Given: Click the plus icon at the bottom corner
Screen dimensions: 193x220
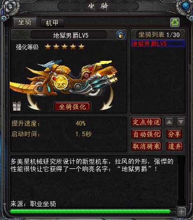Looking at the screenshot, I should (x=181, y=212).
